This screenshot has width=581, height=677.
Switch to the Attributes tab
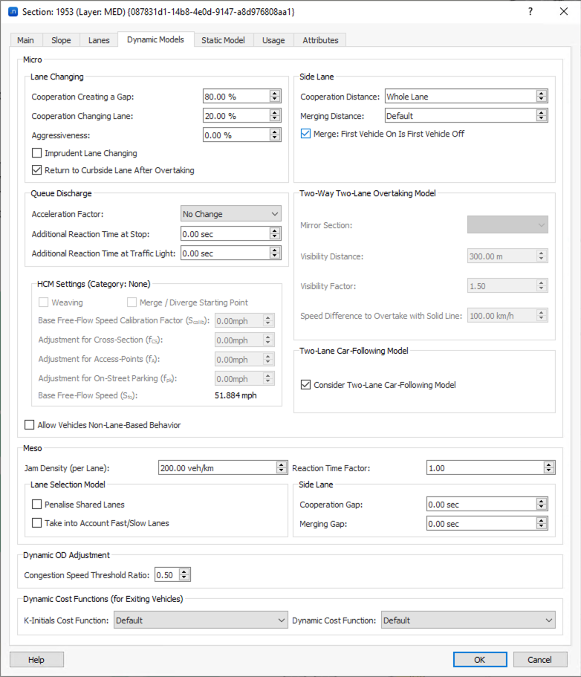(x=319, y=40)
